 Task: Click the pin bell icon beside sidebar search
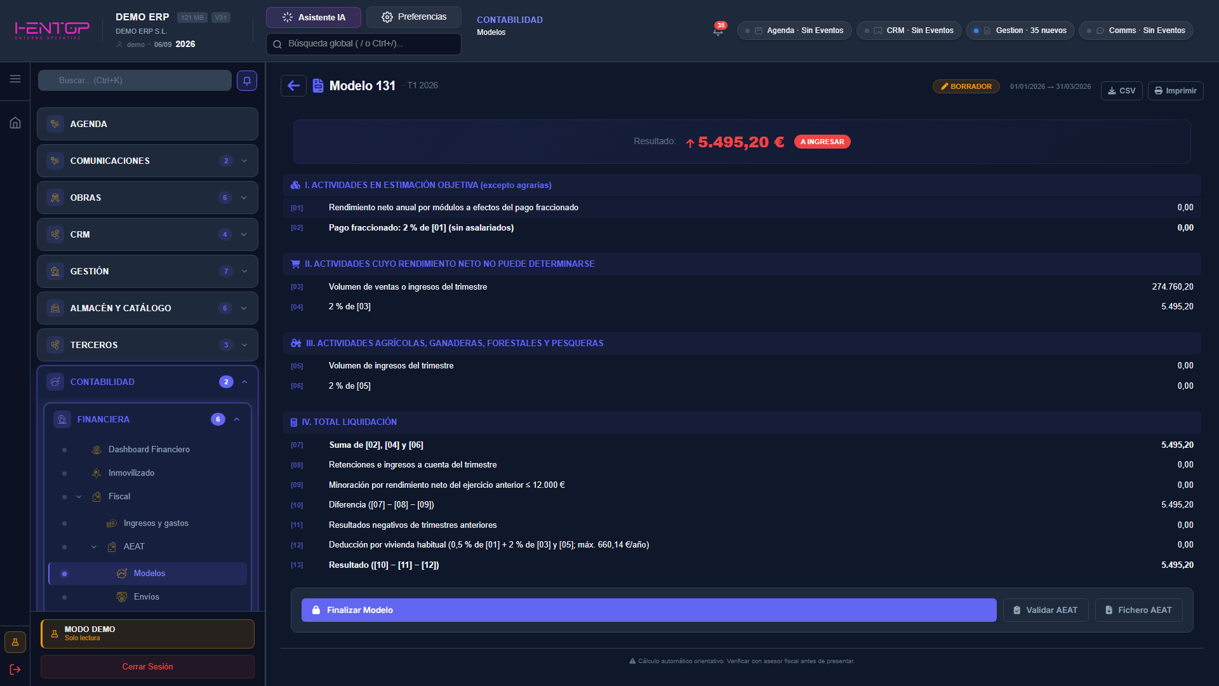pyautogui.click(x=247, y=81)
